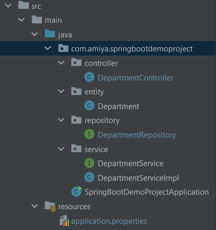Collapse the src folder
The image size is (216, 230).
[8, 6]
